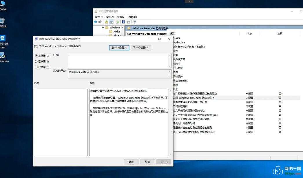Click the Export List toolbar icon
303x178 pixels.
(x=117, y=22)
